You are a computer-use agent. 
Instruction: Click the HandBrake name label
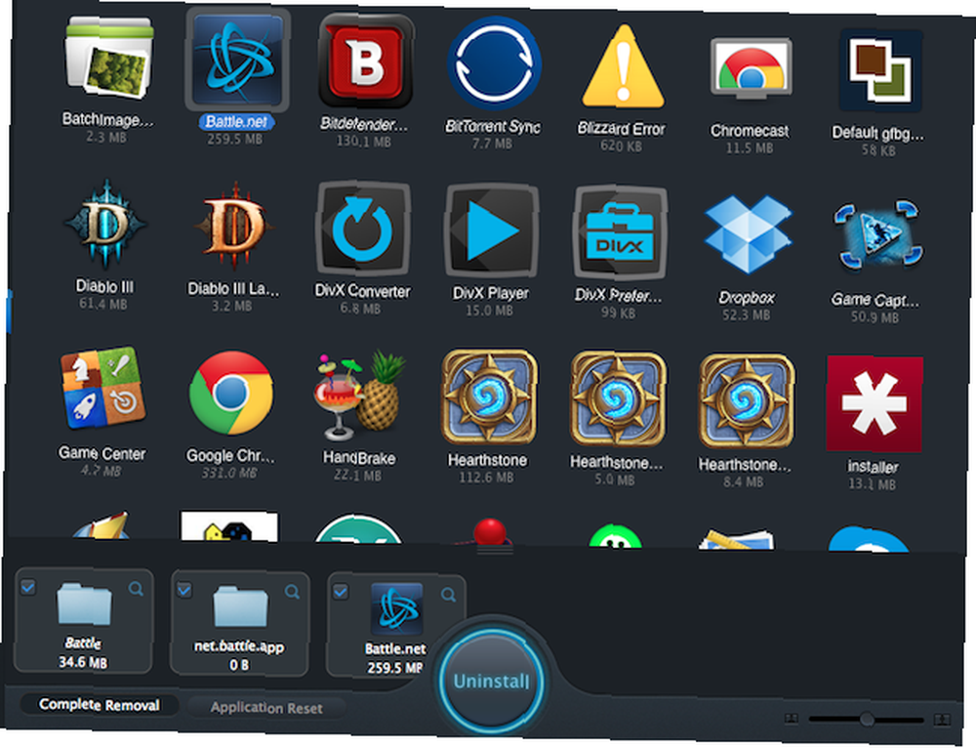359,458
